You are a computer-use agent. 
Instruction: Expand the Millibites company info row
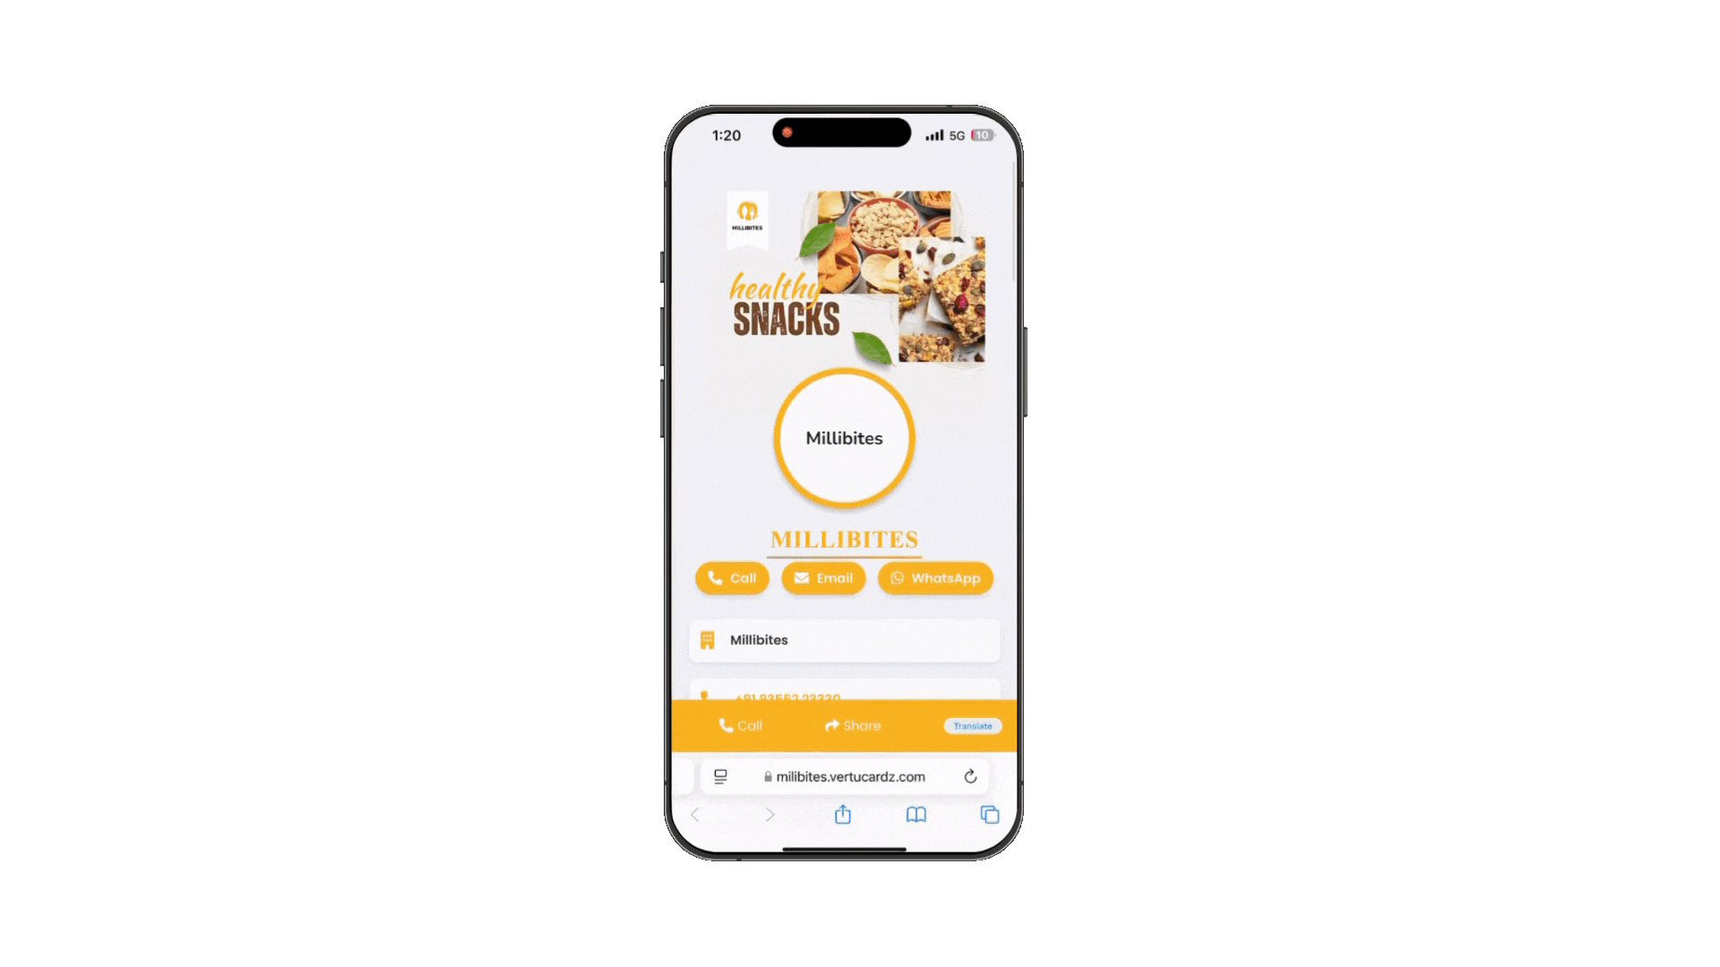click(842, 640)
